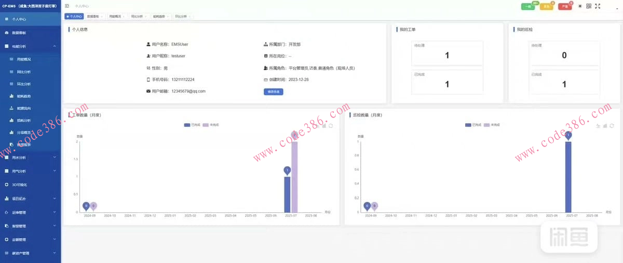Collapse the 电能分析 sidebar group

[30, 46]
